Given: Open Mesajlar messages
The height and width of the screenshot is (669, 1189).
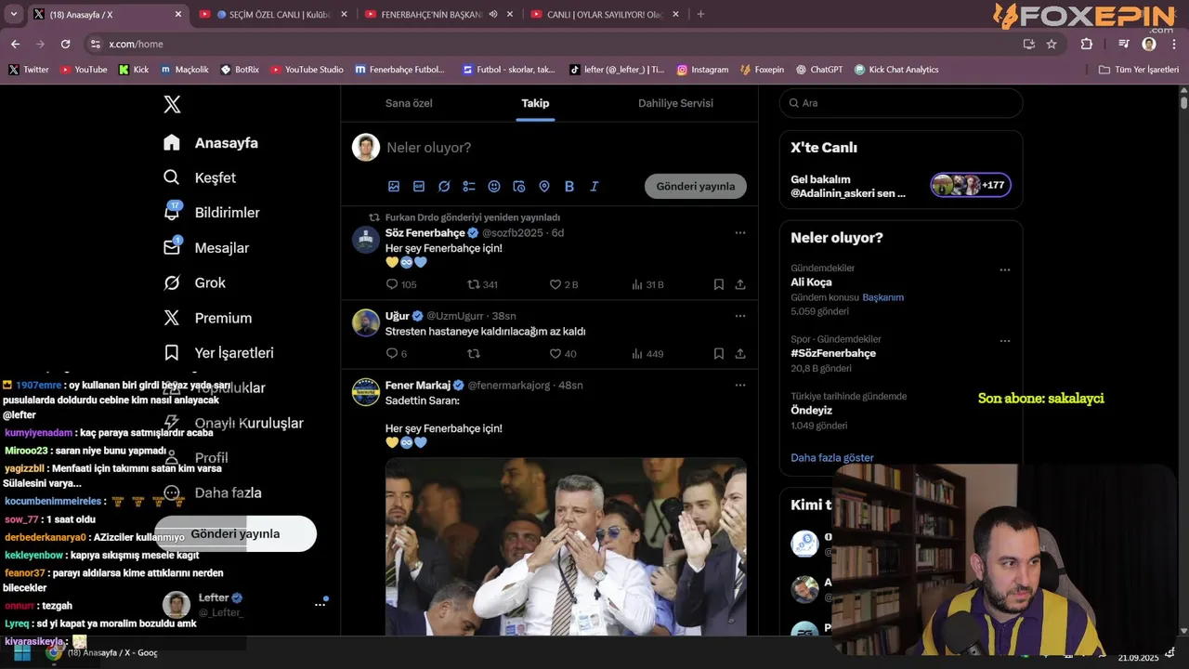Looking at the screenshot, I should click(206, 248).
